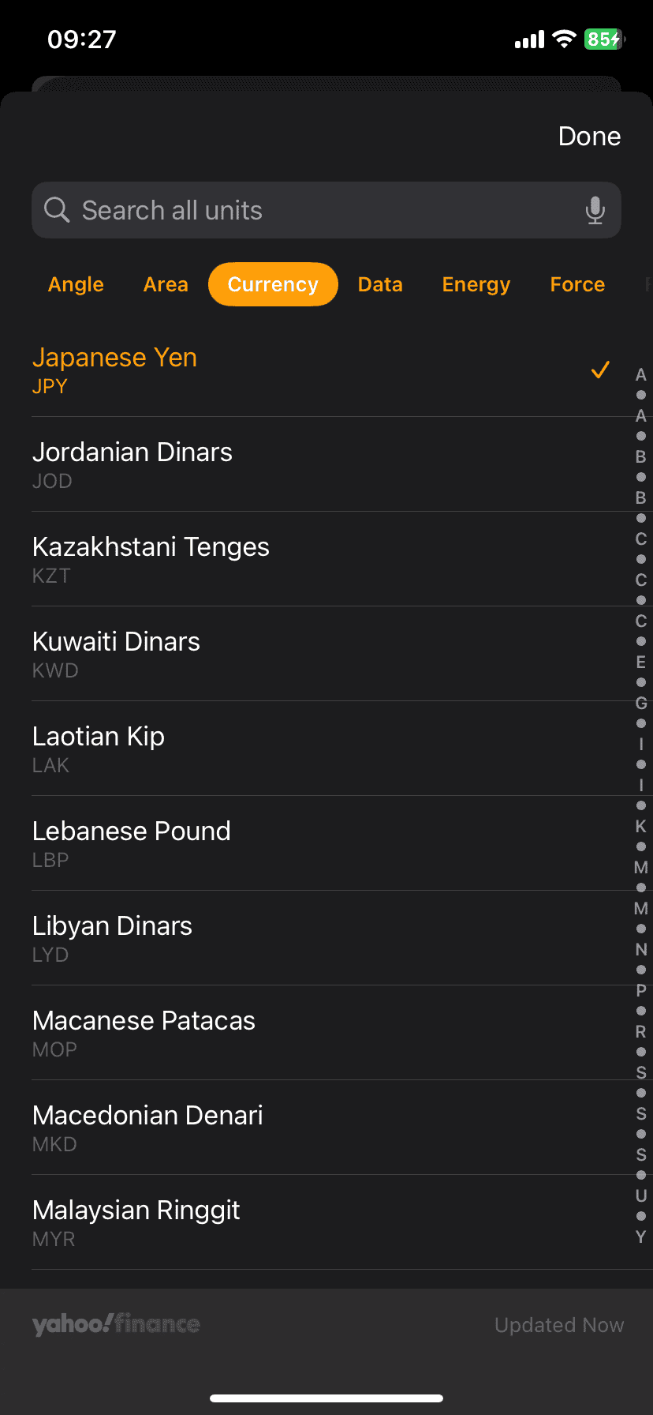Viewport: 653px width, 1415px height.
Task: Tap the Updated Now status text
Action: (559, 1325)
